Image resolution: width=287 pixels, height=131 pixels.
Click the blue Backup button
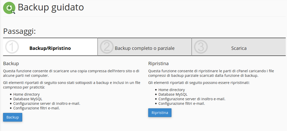[13, 117]
